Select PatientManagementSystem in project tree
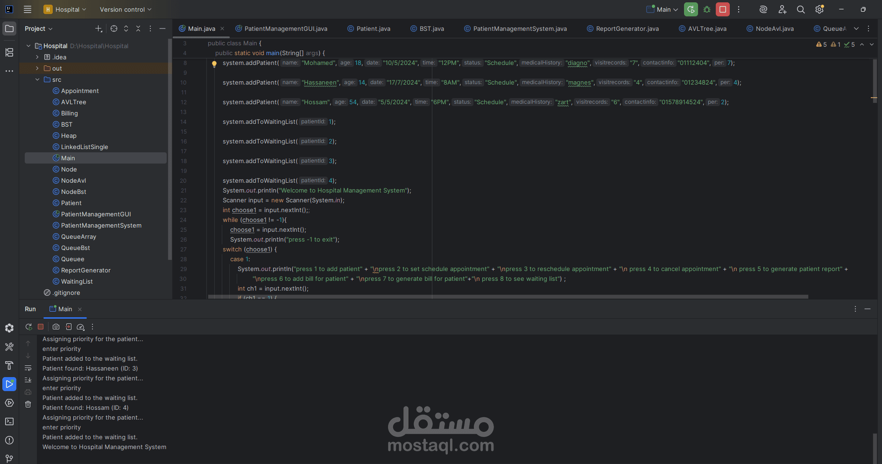 [101, 225]
